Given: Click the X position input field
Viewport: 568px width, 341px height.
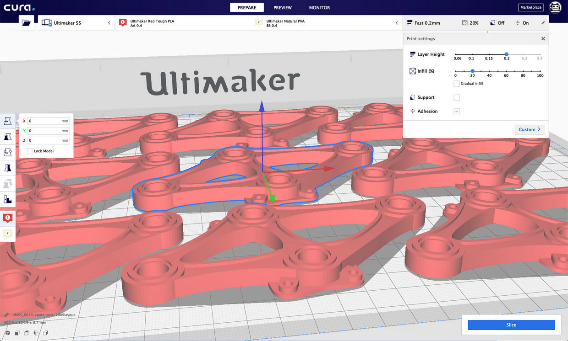Looking at the screenshot, I should click(x=49, y=121).
